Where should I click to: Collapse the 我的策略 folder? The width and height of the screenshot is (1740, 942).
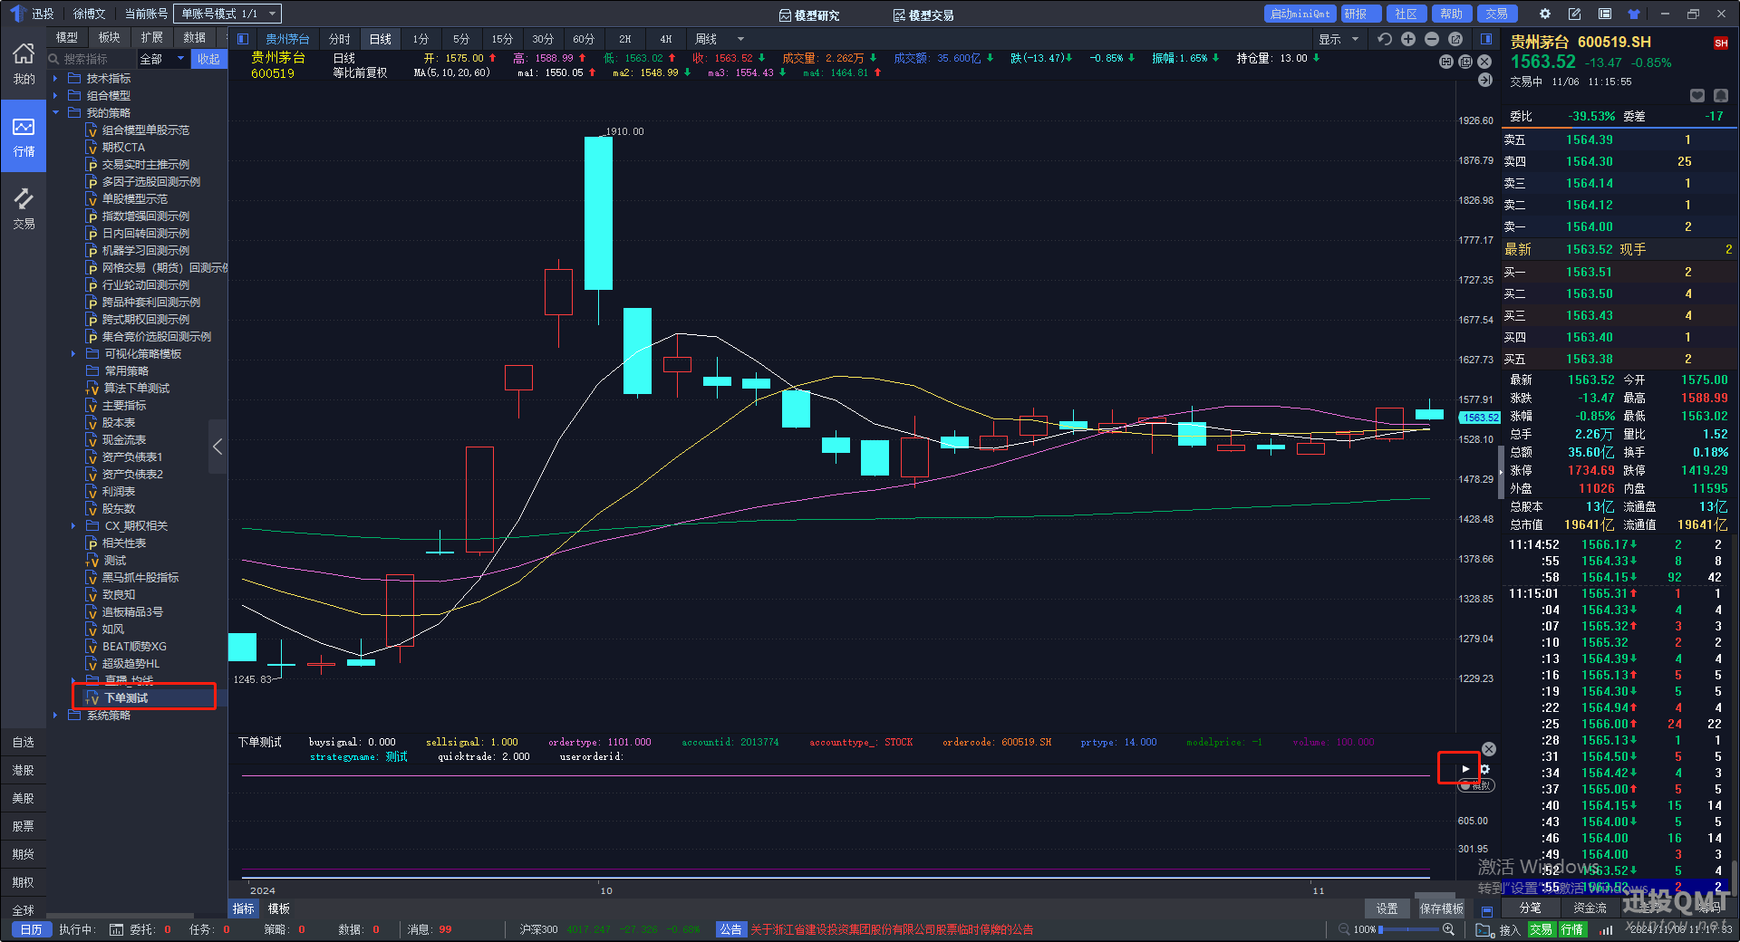(x=55, y=113)
